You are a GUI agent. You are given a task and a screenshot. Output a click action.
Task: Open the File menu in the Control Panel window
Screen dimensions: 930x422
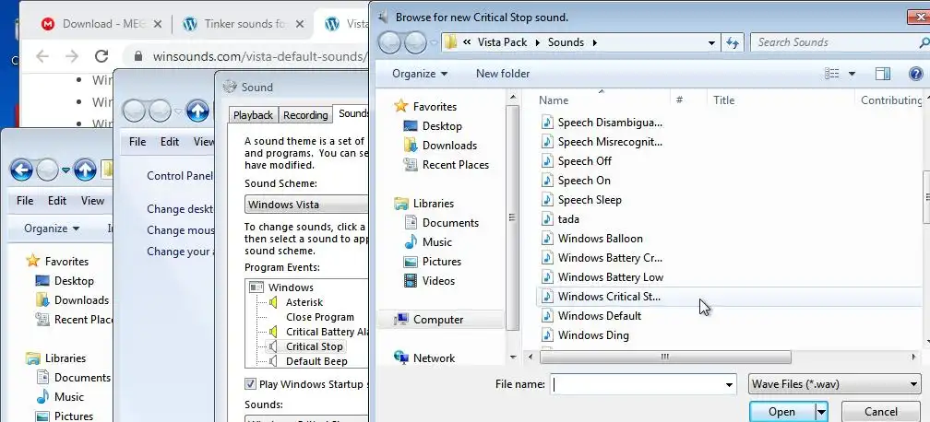pos(137,142)
